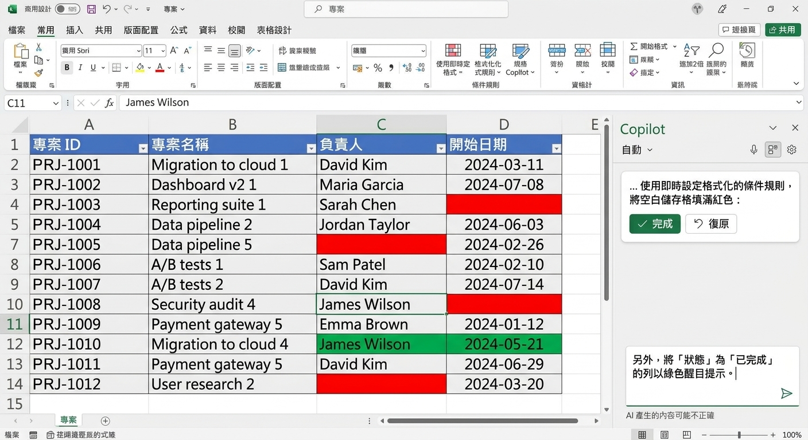Click the 復原 button in Copilot
This screenshot has width=808, height=440.
click(x=711, y=223)
